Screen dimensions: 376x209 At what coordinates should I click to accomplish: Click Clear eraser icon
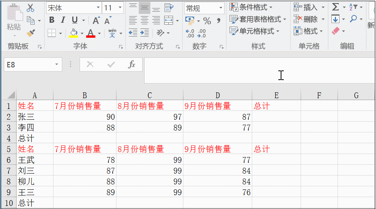[x=336, y=31]
